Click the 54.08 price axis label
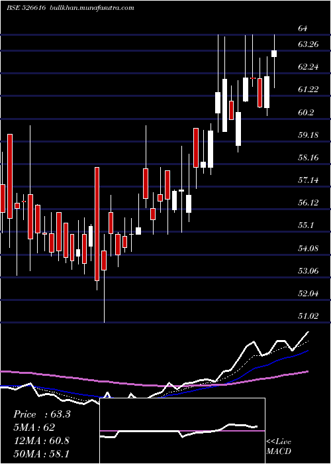The height and width of the screenshot is (464, 331). point(308,248)
